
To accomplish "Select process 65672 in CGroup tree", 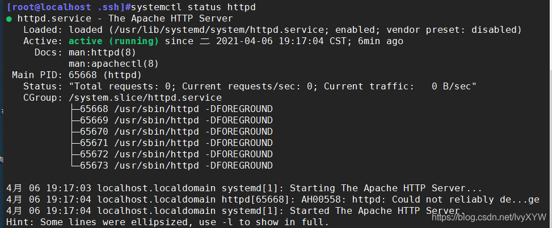I will [x=176, y=154].
